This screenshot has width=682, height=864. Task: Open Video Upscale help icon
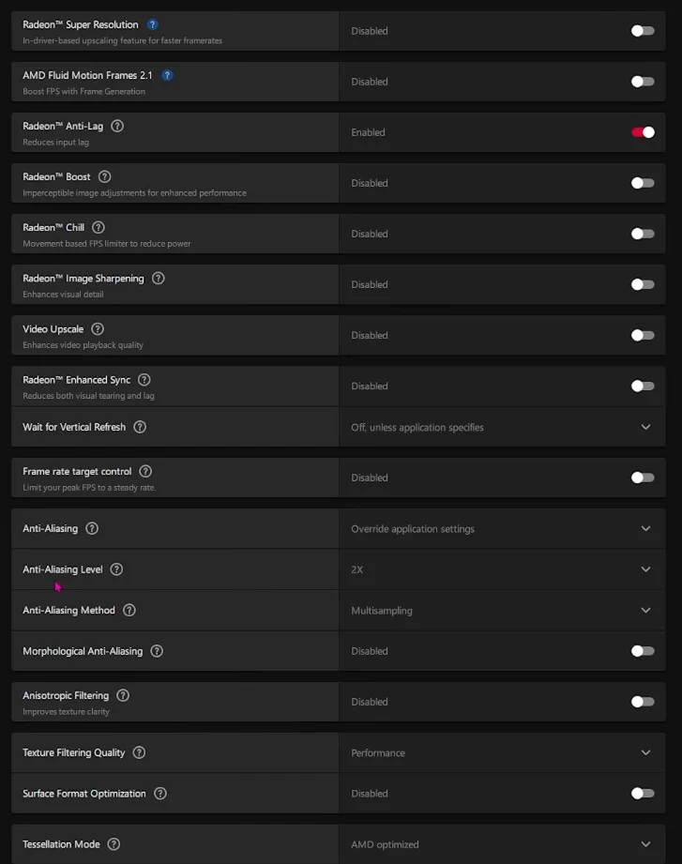tap(98, 328)
